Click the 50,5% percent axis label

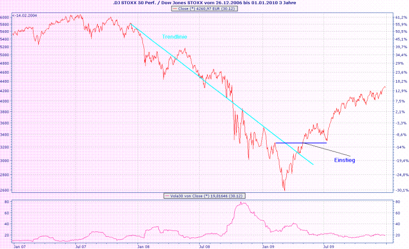[401, 32]
